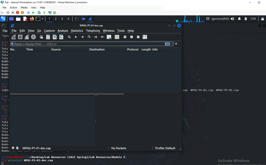266x165 pixels.
Task: Toggle the display filter bookmark icon
Action: [12, 44]
